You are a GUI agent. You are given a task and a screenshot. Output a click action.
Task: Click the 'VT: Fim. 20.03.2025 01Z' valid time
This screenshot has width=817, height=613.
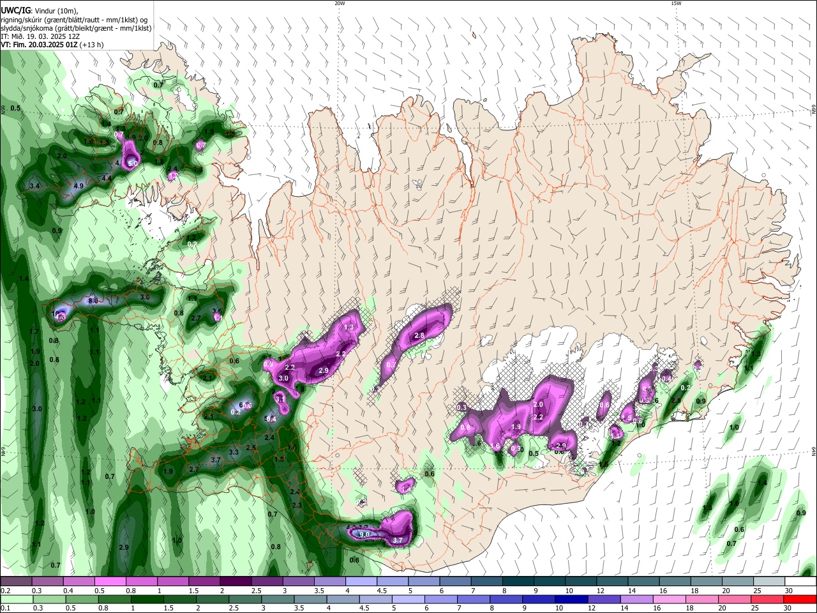click(x=39, y=45)
